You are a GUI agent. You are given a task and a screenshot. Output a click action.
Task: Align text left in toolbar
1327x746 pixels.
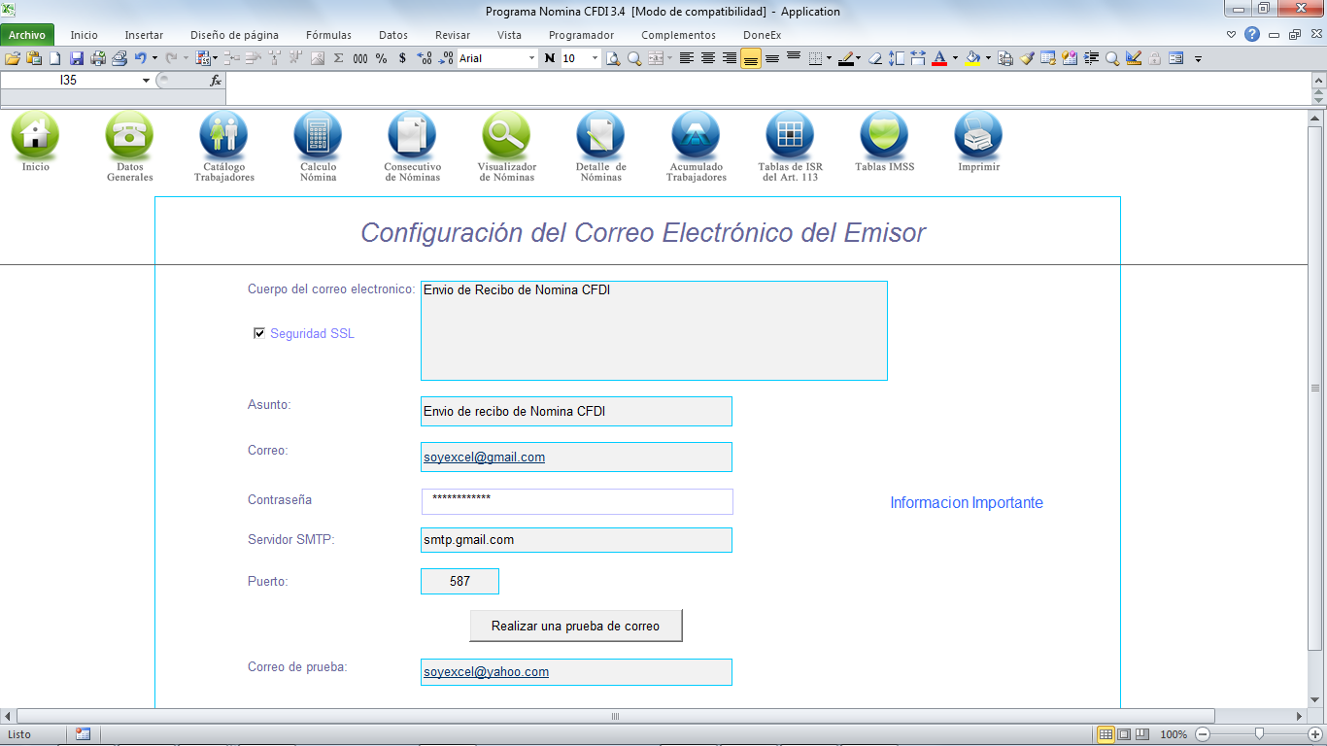click(687, 58)
